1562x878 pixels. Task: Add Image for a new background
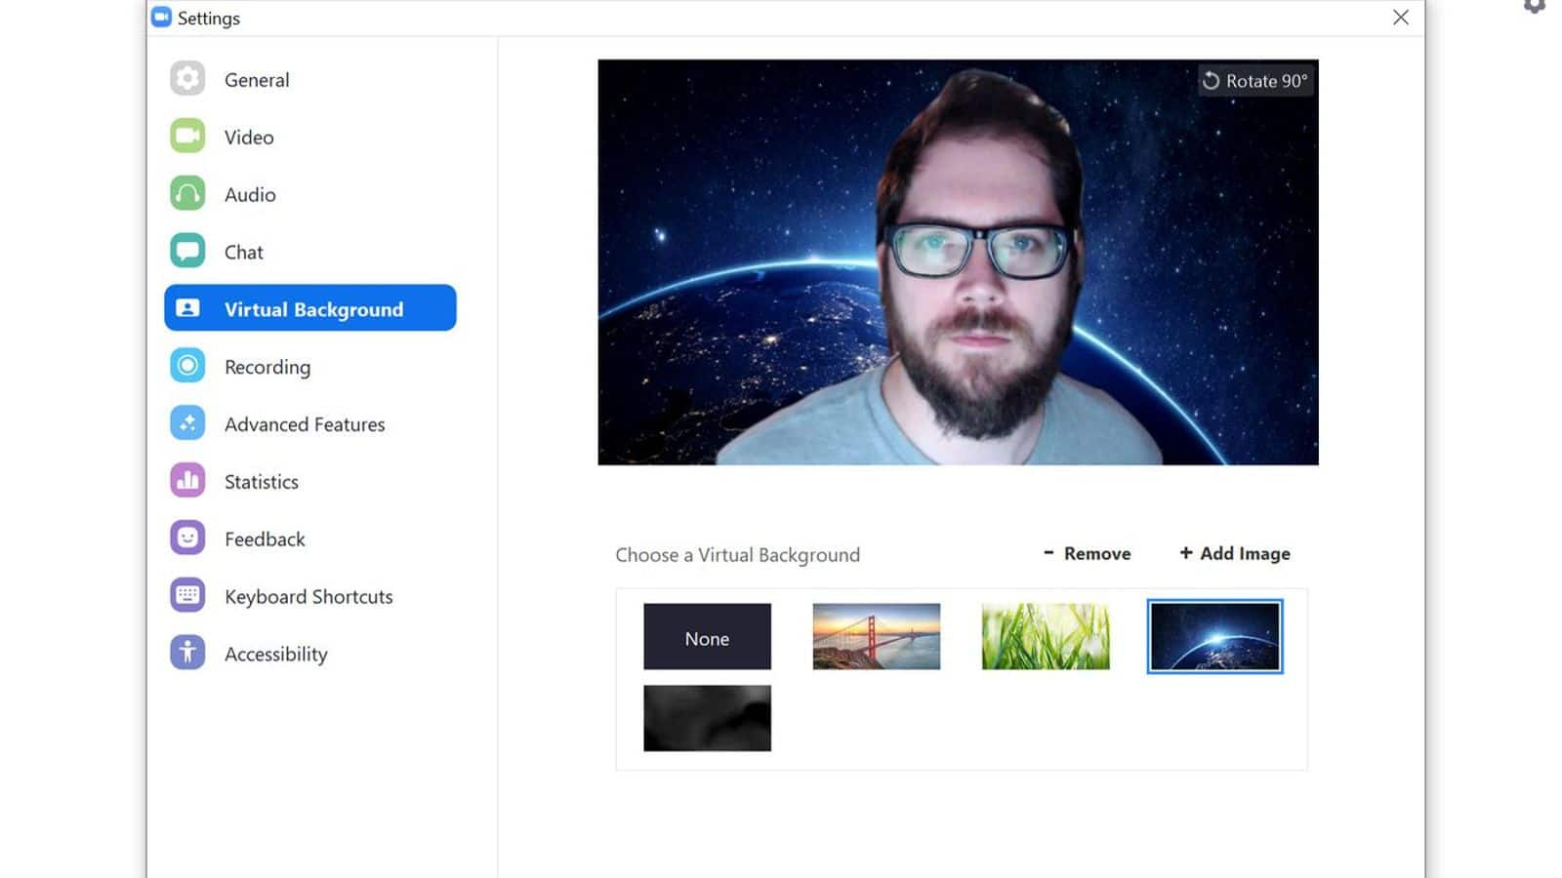click(x=1234, y=553)
